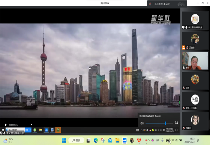This screenshot has width=210, height=145.
Task: Open green 360 browser on shared taskbar
Action: click(x=35, y=130)
